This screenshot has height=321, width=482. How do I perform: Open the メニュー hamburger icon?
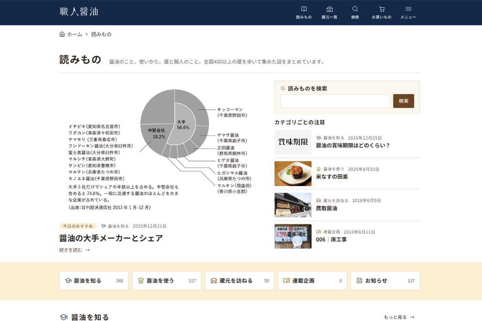point(408,9)
